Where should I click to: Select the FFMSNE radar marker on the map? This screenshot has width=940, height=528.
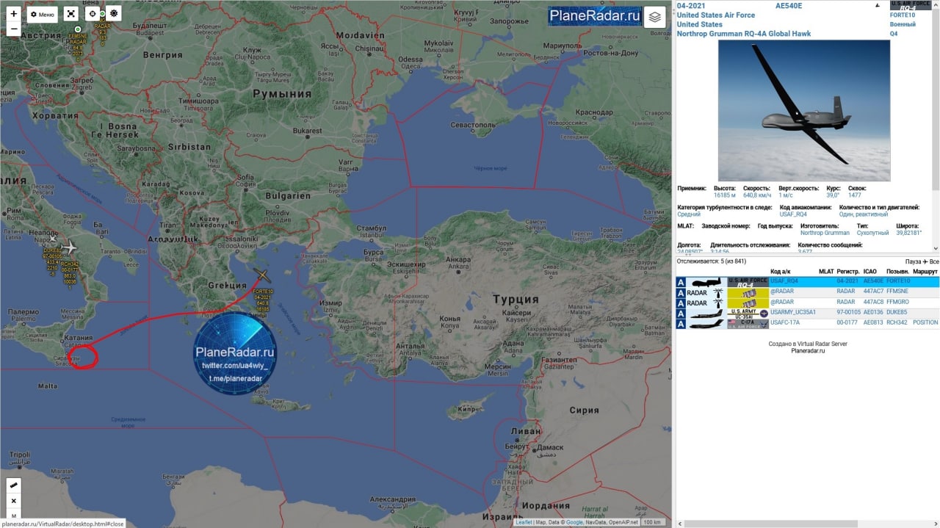pos(79,29)
